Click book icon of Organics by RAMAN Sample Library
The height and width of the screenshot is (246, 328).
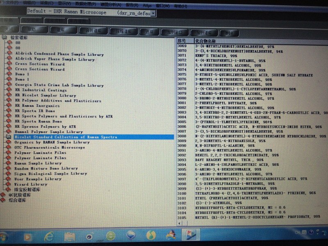point(9,142)
